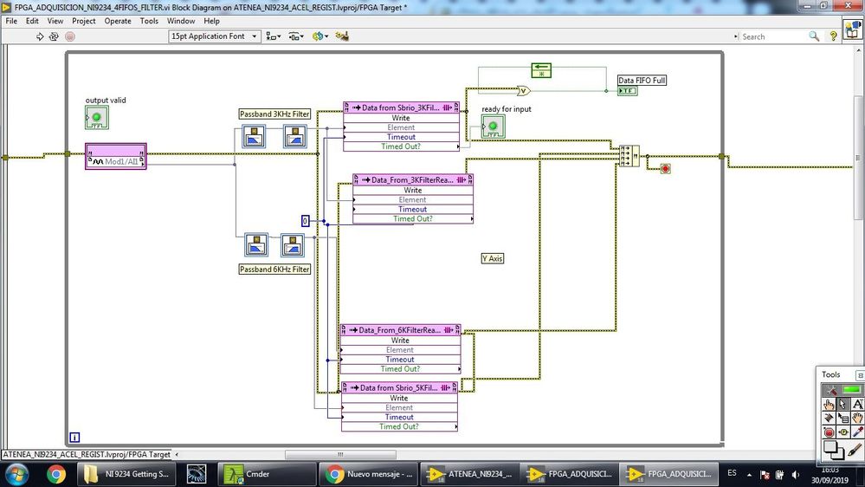Click the left filter VI under Passband 3KHz label
Screen dimensions: 865x487
(x=254, y=136)
